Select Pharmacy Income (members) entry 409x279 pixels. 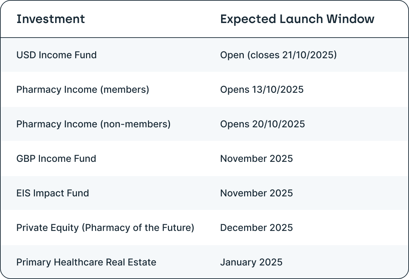83,89
